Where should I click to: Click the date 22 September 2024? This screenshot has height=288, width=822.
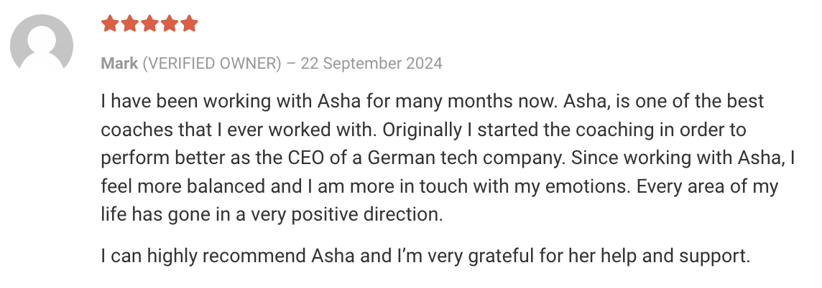pyautogui.click(x=371, y=64)
